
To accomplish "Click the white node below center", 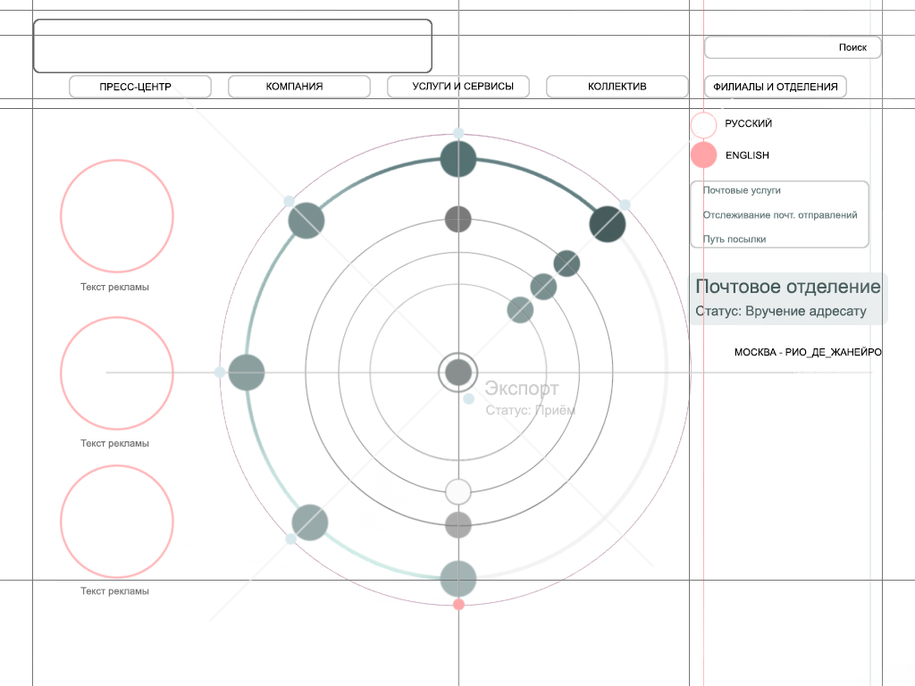I will point(458,491).
